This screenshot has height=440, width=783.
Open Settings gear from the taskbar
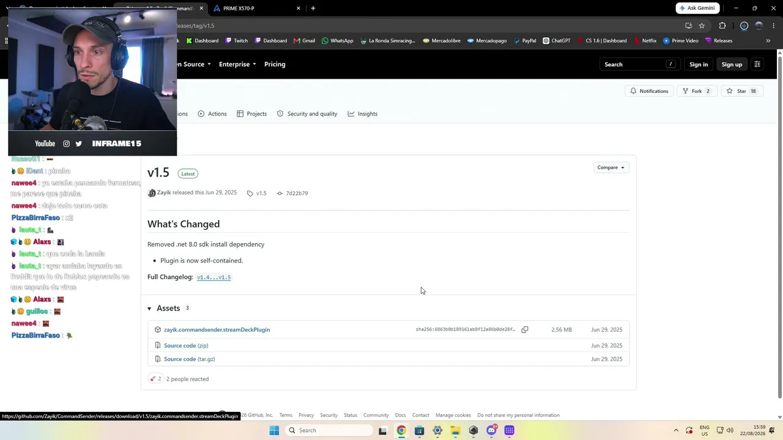tap(437, 430)
